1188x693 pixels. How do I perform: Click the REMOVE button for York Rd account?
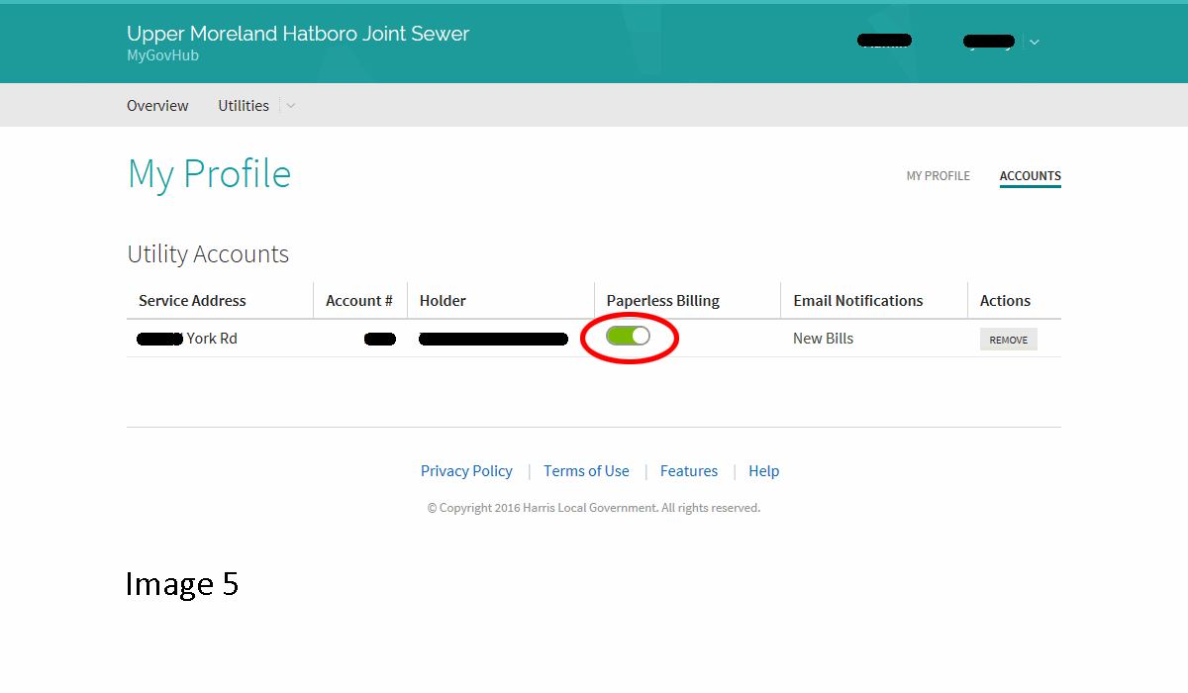(x=1008, y=340)
